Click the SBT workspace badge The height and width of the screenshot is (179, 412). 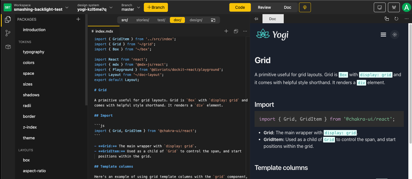pos(8,7)
